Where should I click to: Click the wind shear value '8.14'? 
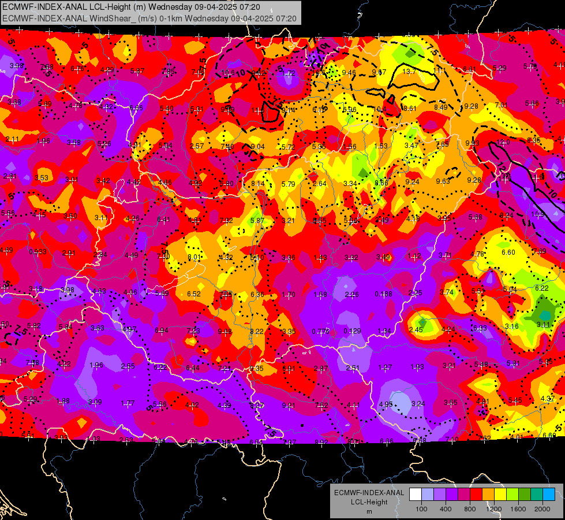coord(257,184)
